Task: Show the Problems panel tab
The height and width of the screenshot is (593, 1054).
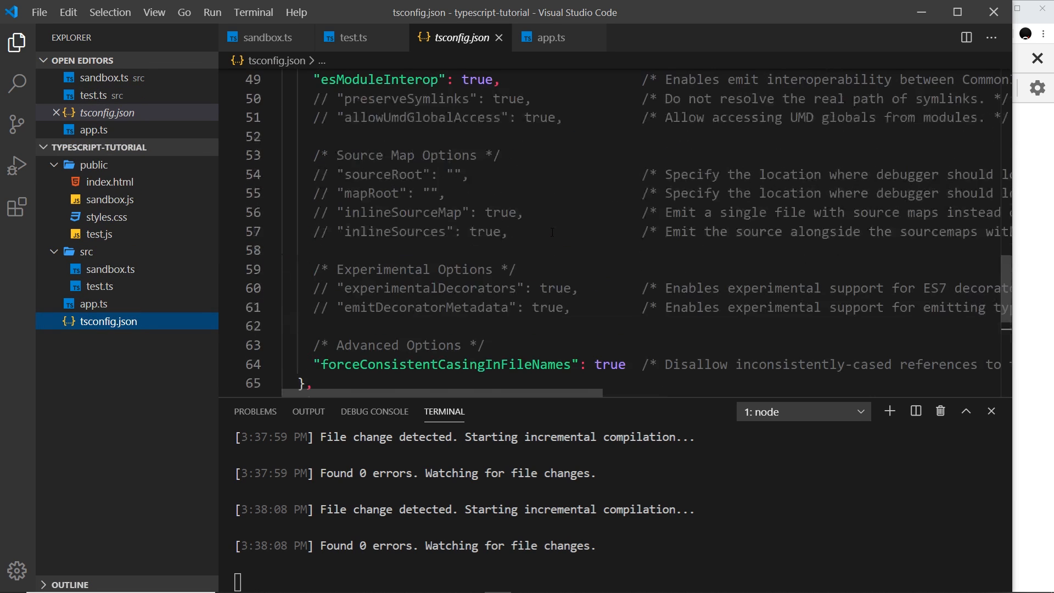Action: (255, 412)
